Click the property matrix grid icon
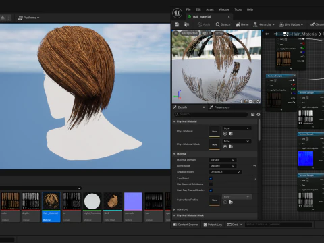 252,115
